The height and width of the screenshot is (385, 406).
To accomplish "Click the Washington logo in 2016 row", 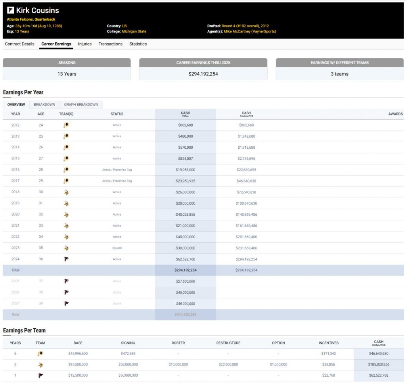I will [66, 170].
